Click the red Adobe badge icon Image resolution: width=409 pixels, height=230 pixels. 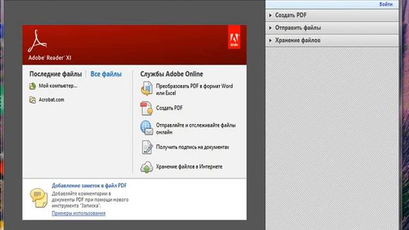pos(235,37)
